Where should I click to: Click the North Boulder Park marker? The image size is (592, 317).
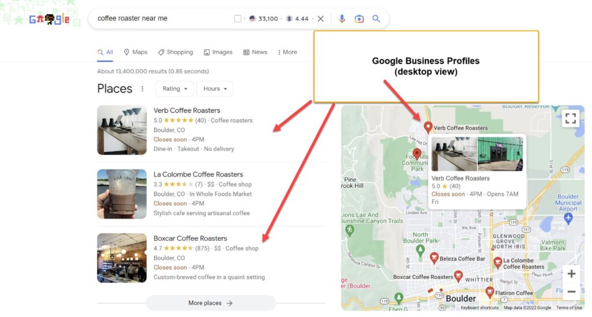[x=420, y=250]
